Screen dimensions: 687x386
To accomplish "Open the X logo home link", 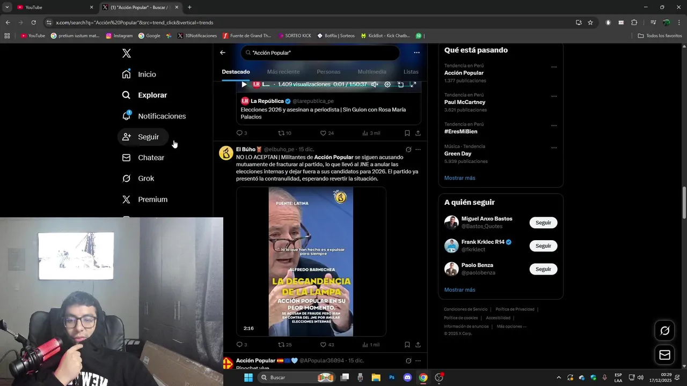I will click(x=127, y=53).
